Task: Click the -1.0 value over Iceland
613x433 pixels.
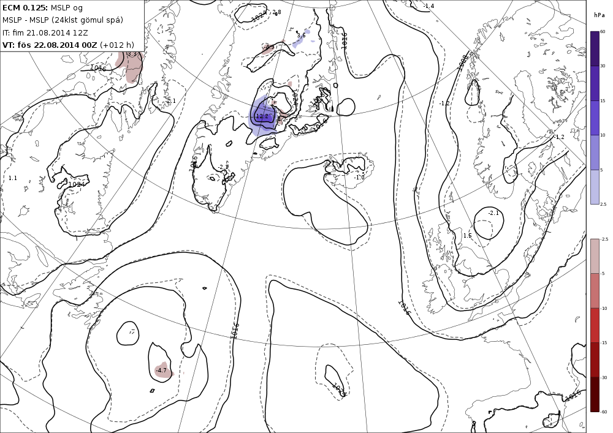Action: (359, 177)
